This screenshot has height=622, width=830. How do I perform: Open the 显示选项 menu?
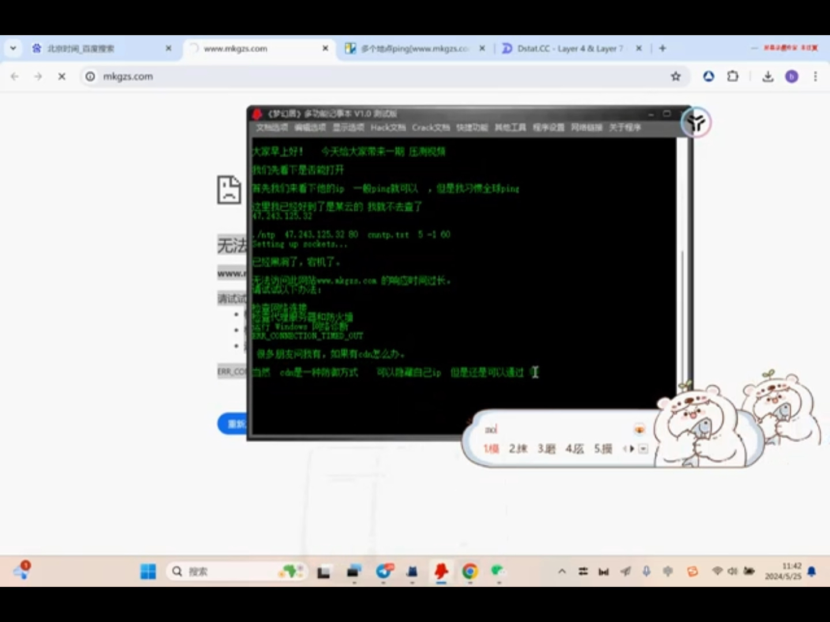[x=348, y=127]
